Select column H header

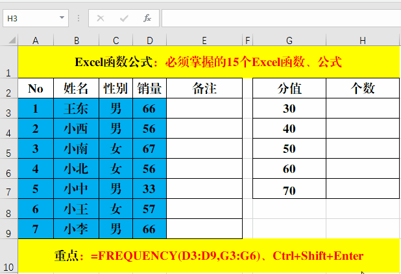point(363,40)
